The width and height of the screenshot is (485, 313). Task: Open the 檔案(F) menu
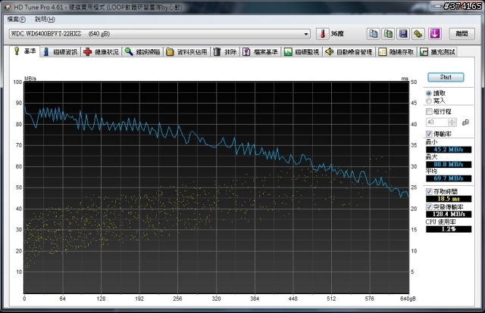tap(17, 20)
